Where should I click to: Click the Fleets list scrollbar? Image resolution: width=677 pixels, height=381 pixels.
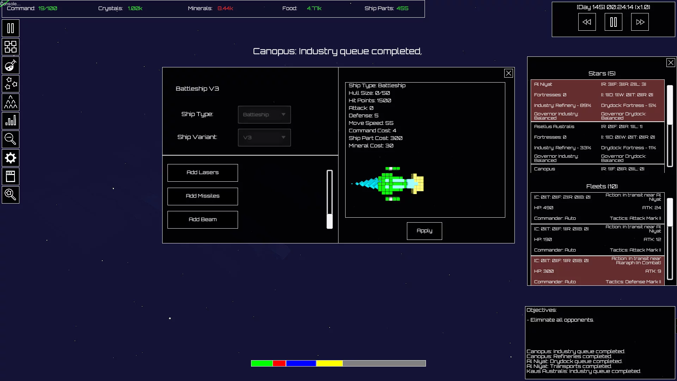(670, 239)
